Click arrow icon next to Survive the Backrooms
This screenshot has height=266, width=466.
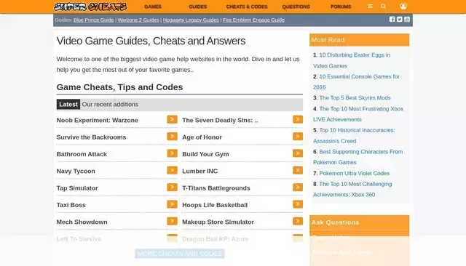tap(172, 137)
